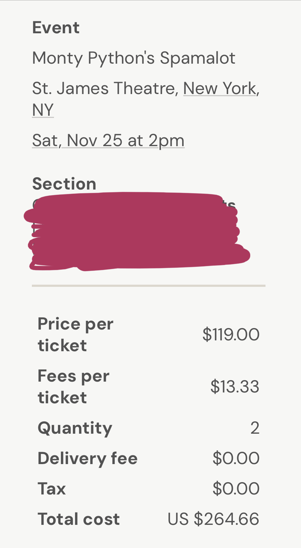The width and height of the screenshot is (301, 548).
Task: Select the $119.00 price amount
Action: [231, 334]
